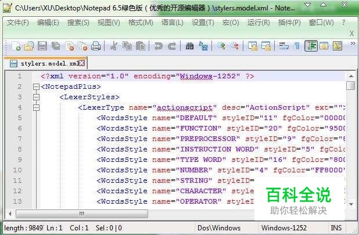
Task: Click the Paste clipboard icon
Action: click(141, 46)
